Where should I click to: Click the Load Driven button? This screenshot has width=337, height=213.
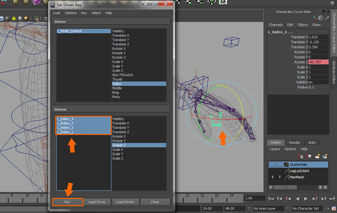pos(125,202)
